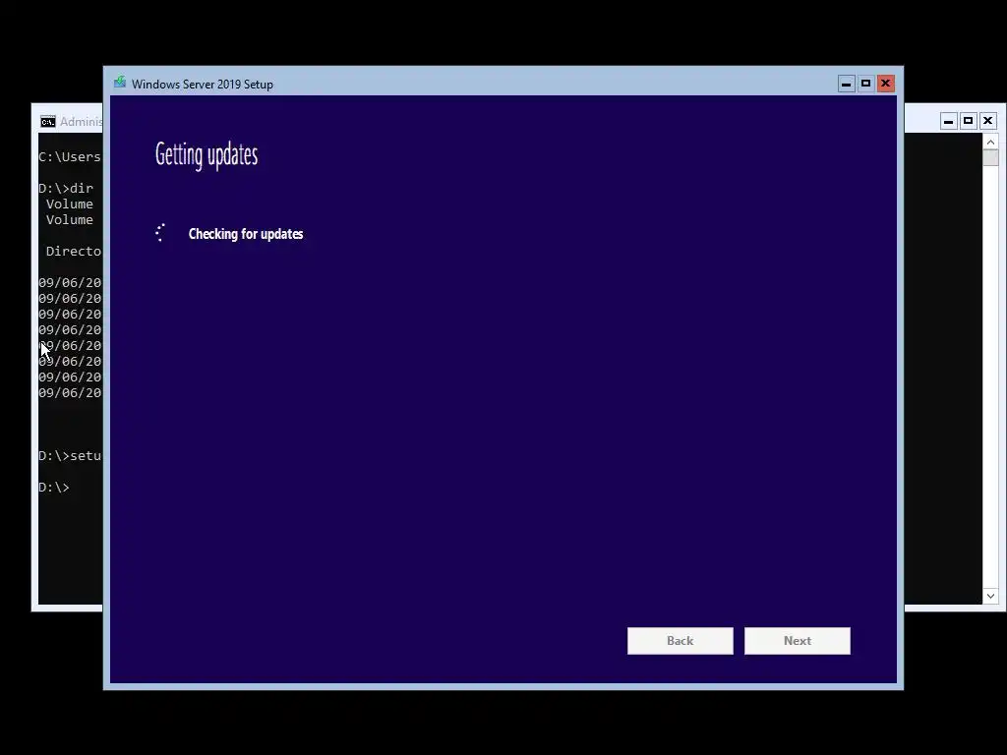
Task: Minimize the Command Prompt window
Action: pyautogui.click(x=949, y=121)
